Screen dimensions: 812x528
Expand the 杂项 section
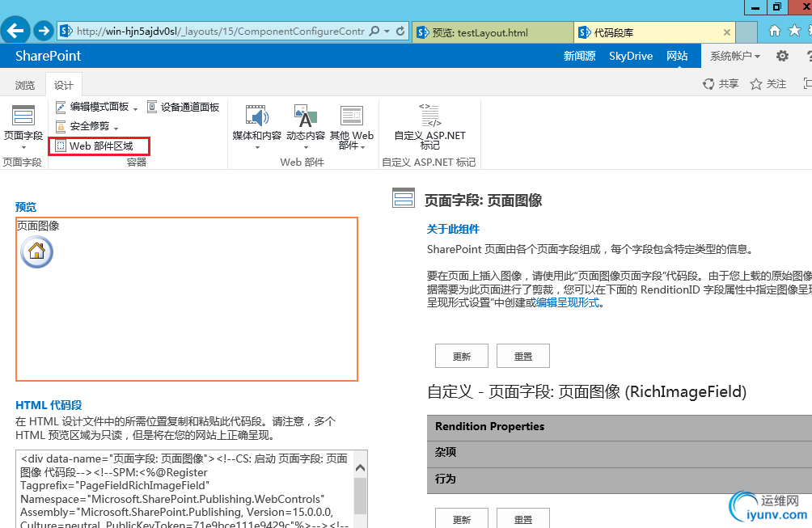(620, 453)
